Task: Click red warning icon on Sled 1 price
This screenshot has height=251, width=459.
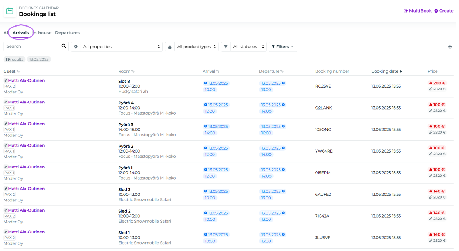Action: click(x=431, y=234)
